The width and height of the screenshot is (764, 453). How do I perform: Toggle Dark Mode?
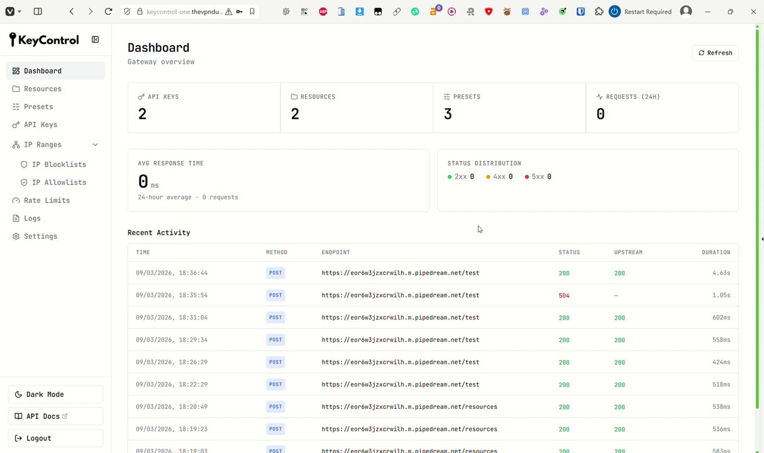point(55,394)
